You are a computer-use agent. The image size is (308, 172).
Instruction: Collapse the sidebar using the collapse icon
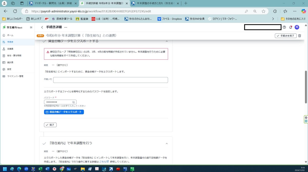click(x=31, y=27)
